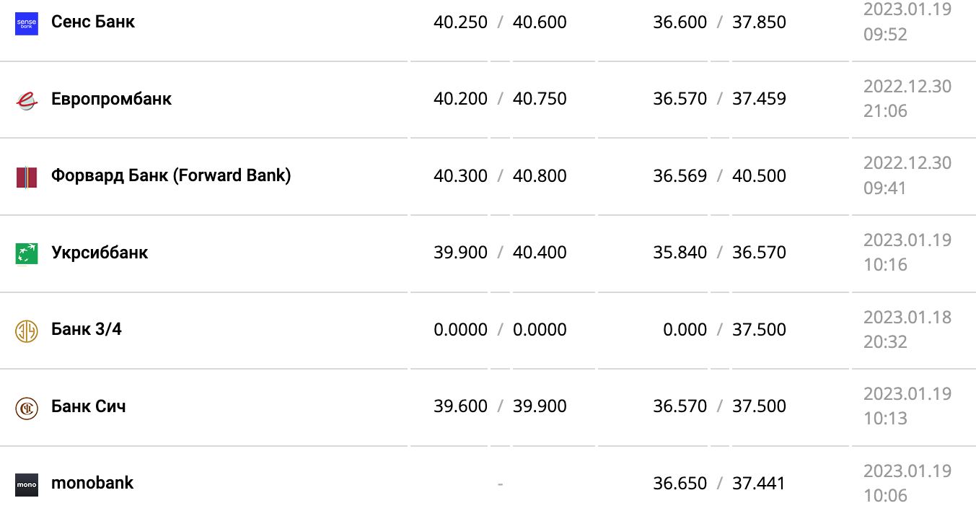Click monobank dollar sell rate 37.441
Viewport: 976px width, 511px height.
point(759,484)
